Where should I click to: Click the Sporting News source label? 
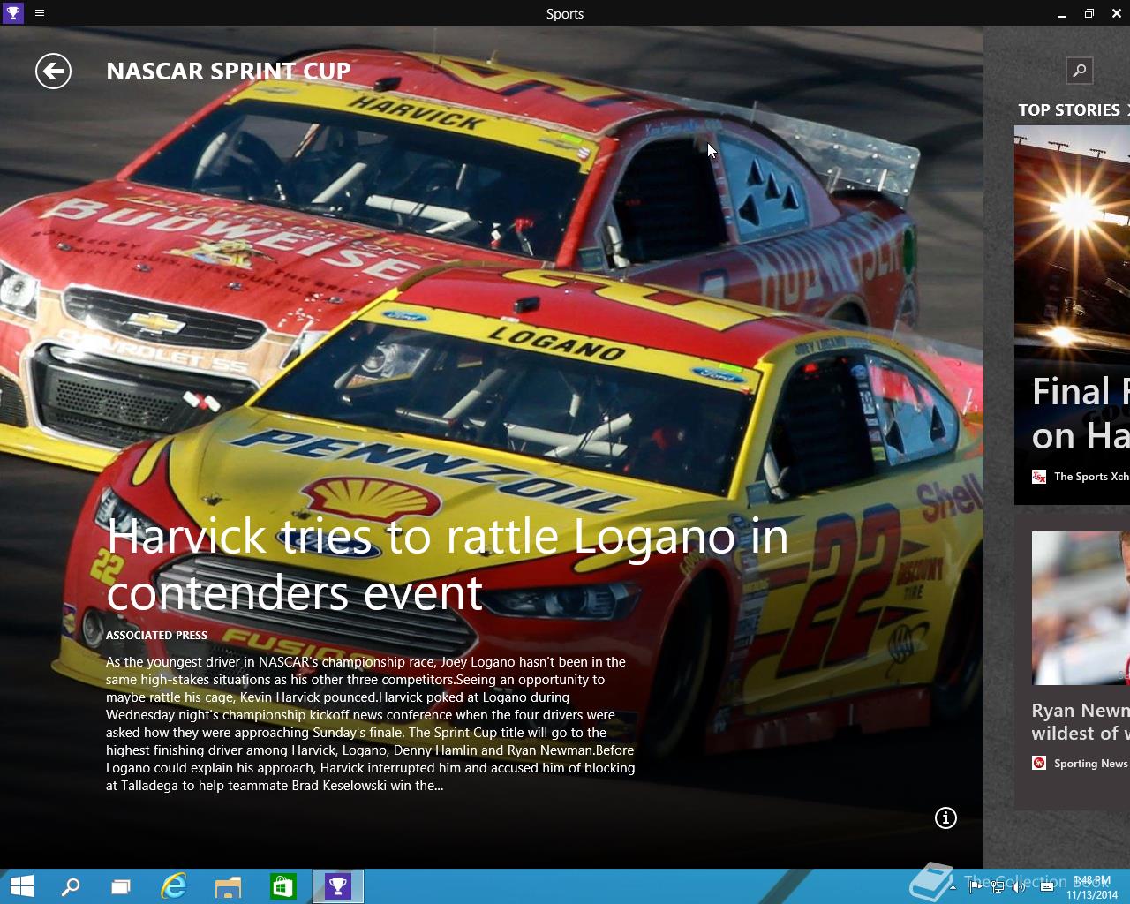coord(1091,764)
